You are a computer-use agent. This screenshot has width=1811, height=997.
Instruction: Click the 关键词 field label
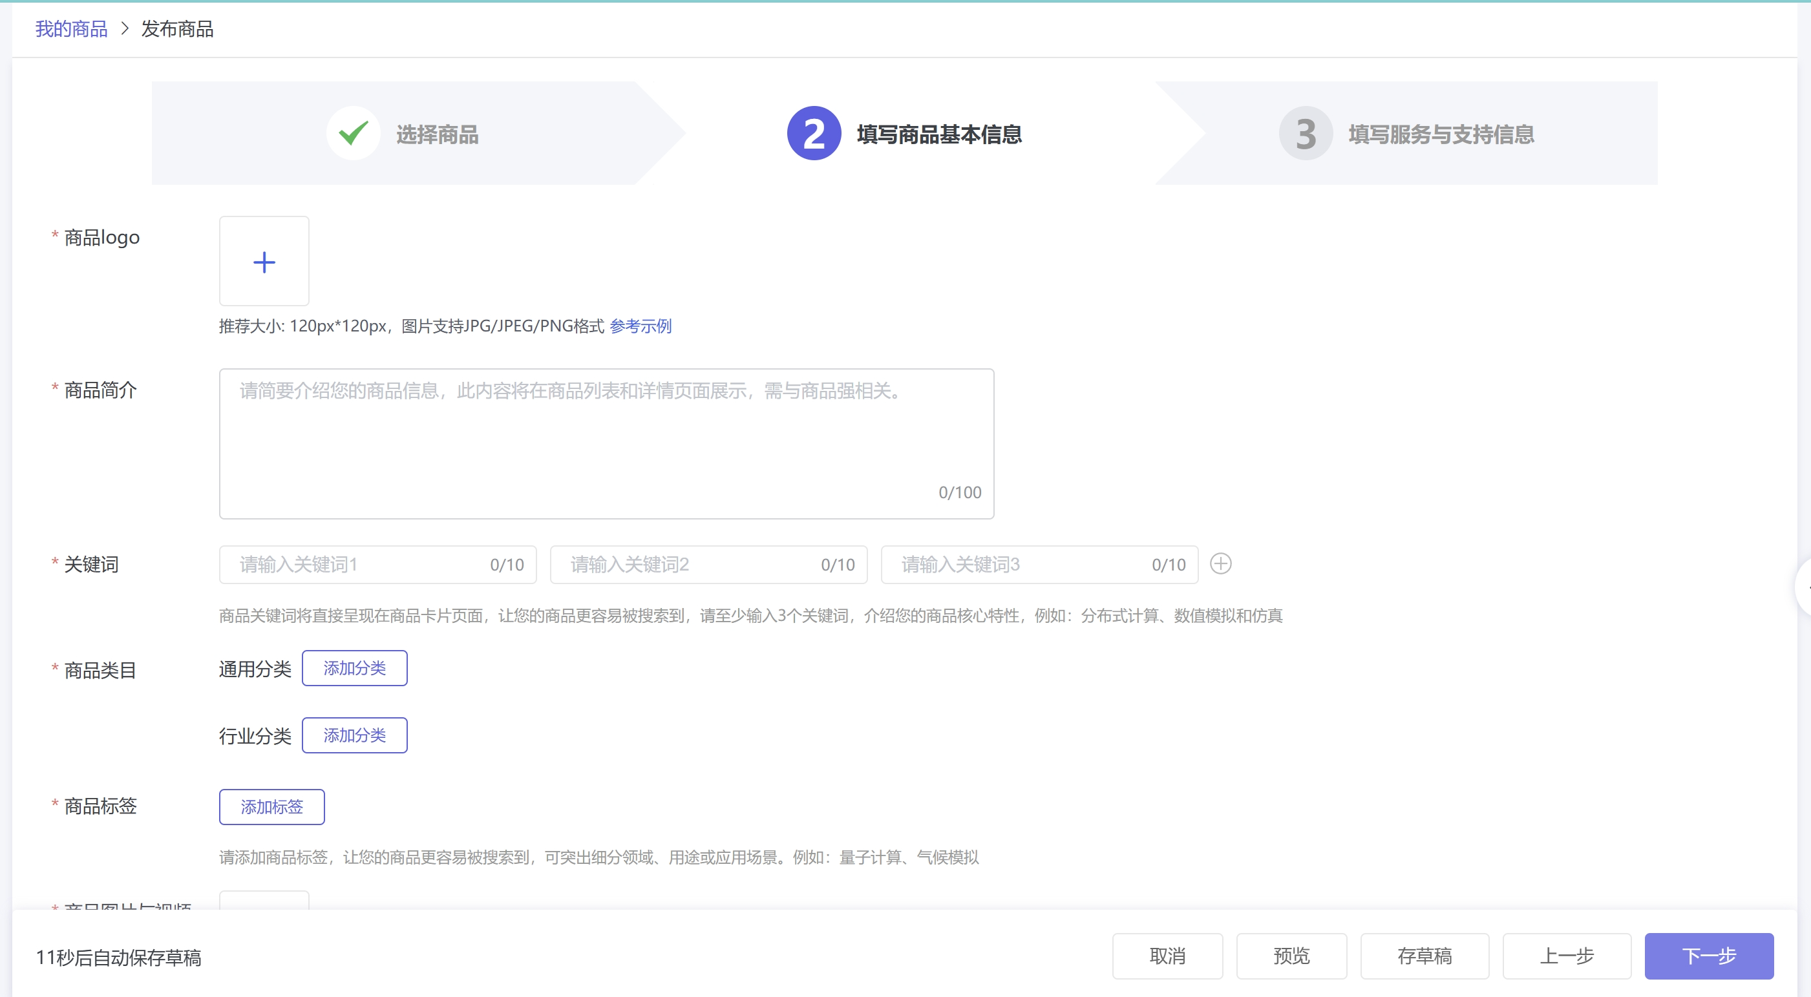(x=91, y=564)
